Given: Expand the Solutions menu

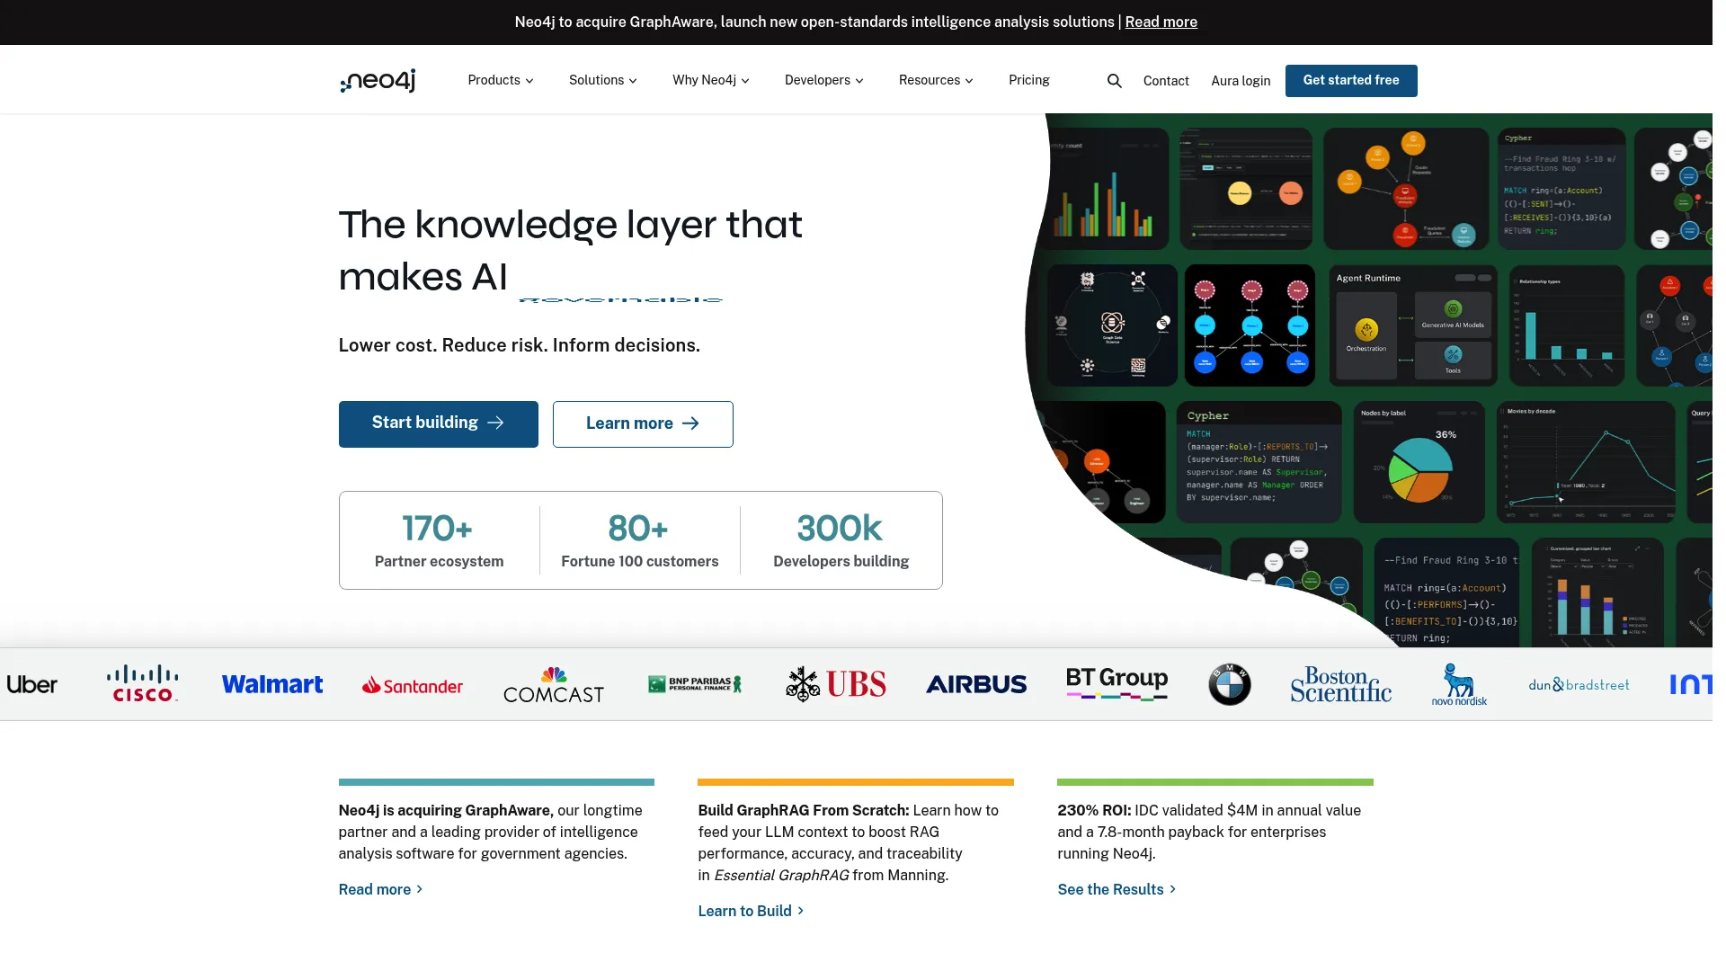Looking at the screenshot, I should [603, 81].
